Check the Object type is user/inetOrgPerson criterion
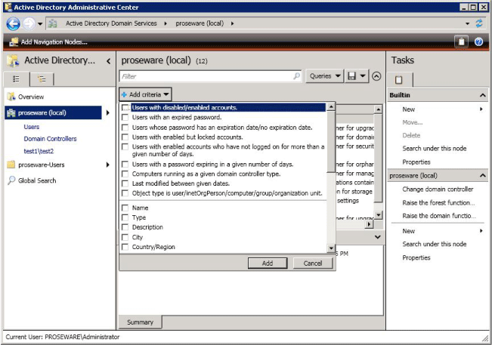Screen dimensions: 492x345 click(x=125, y=193)
